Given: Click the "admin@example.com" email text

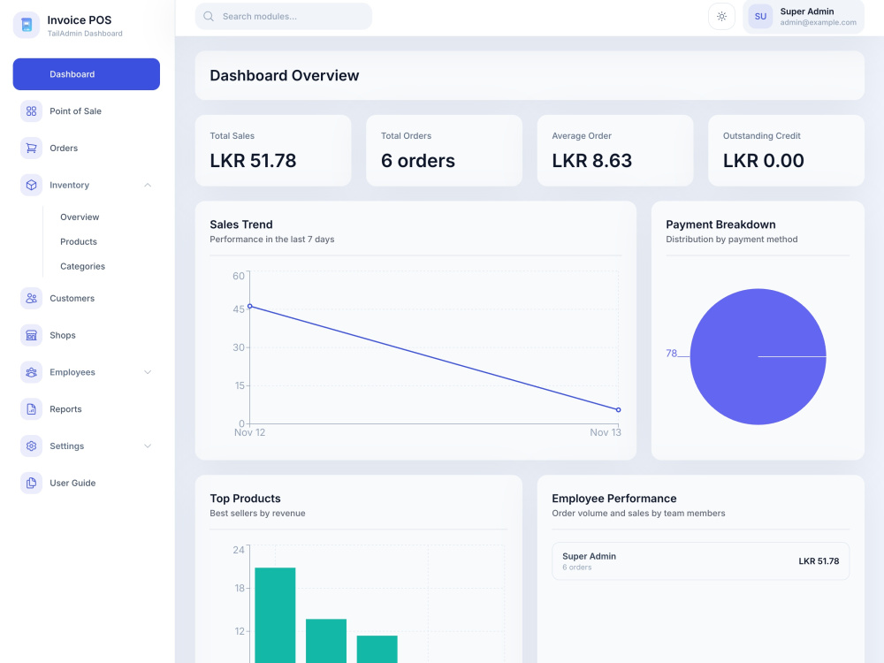Looking at the screenshot, I should (x=818, y=23).
